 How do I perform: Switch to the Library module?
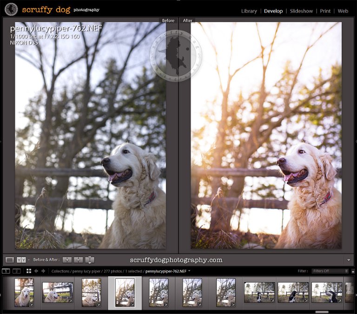pos(250,11)
